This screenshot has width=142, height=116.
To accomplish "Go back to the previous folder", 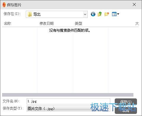I will click(x=93, y=14).
